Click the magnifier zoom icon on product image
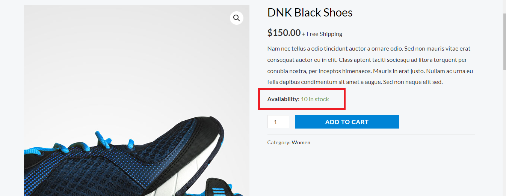506x196 pixels. click(x=236, y=18)
